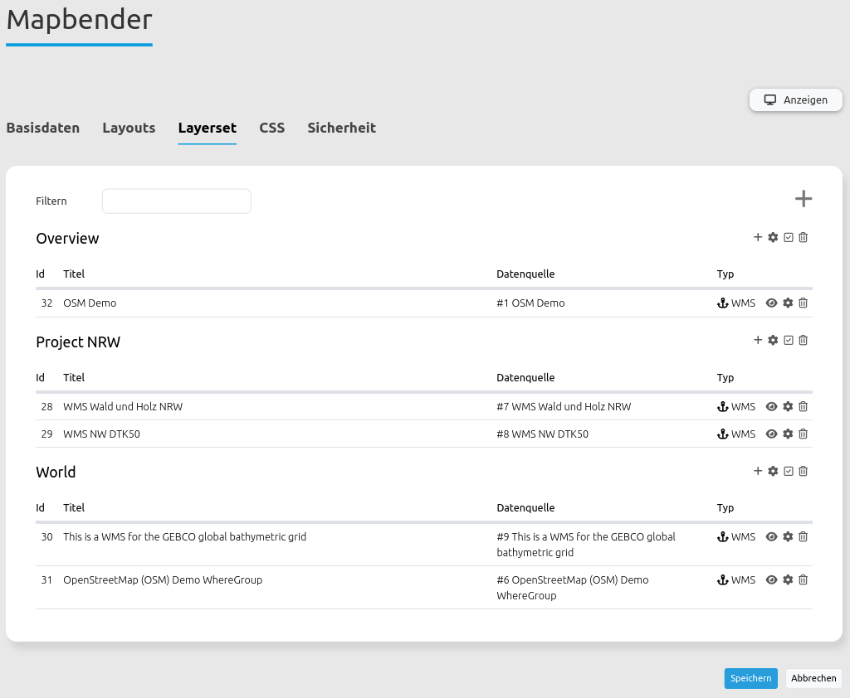The width and height of the screenshot is (850, 698).
Task: Open settings gear for the Project NRW layerset
Action: click(773, 340)
